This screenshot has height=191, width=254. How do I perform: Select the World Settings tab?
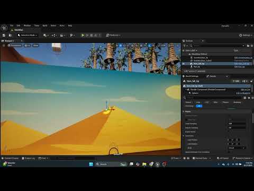tap(190, 76)
